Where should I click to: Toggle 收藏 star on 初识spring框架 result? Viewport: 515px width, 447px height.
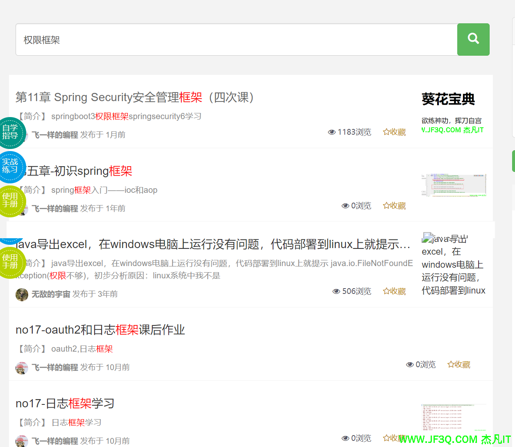point(394,205)
